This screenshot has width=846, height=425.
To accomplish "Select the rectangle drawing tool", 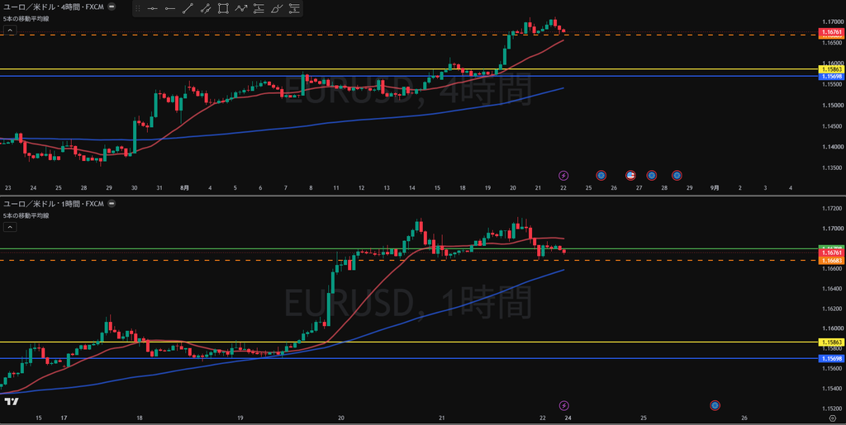I will (223, 8).
